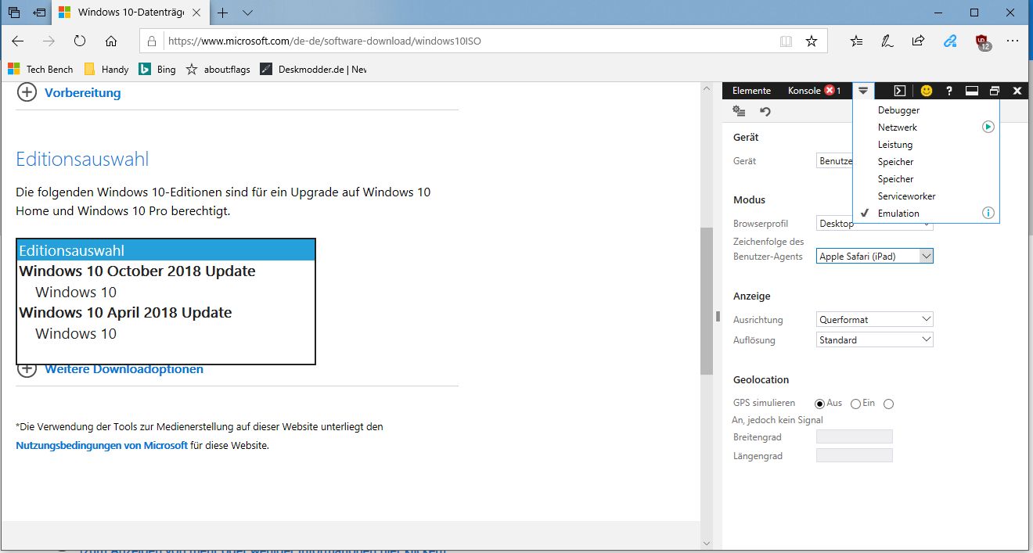
Task: Close the DevTools panel
Action: pos(1017,91)
